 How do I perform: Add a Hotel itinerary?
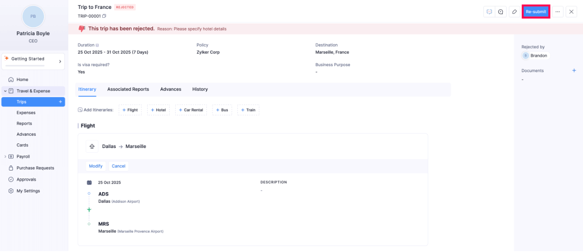coord(158,110)
